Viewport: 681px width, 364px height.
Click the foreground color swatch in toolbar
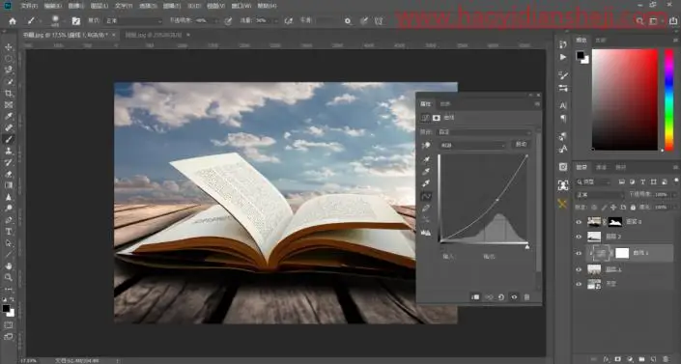tap(6, 308)
